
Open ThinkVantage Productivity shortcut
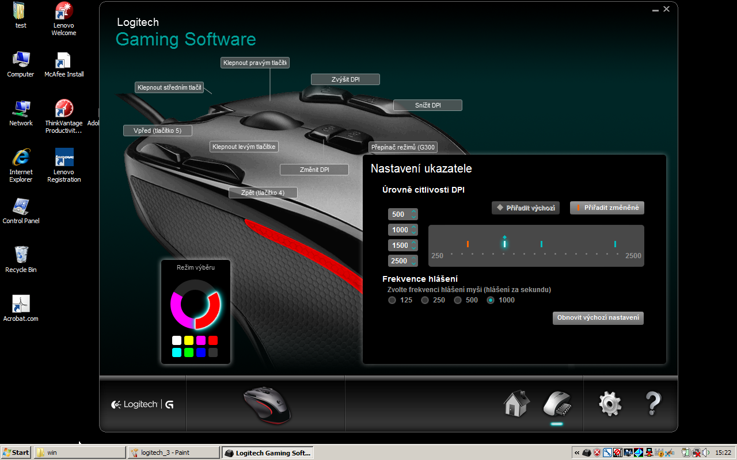[x=64, y=117]
